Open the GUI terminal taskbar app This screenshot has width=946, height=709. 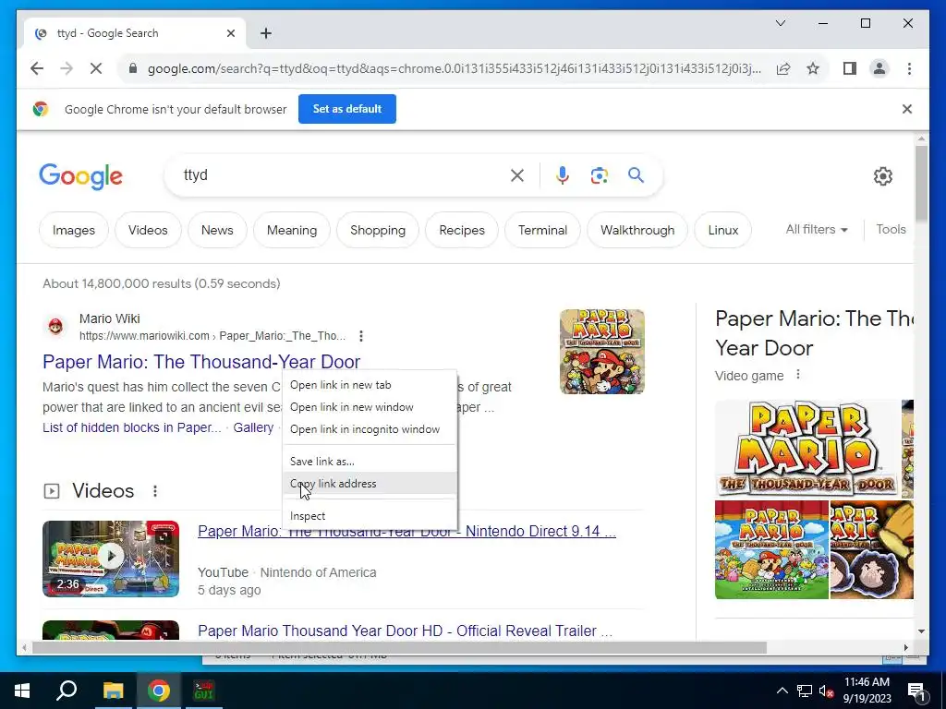pyautogui.click(x=204, y=691)
